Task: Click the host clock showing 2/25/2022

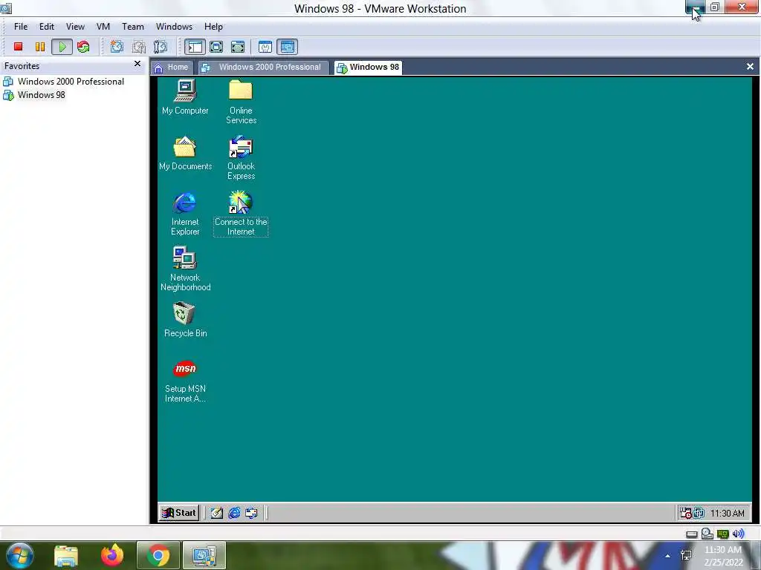Action: (x=723, y=556)
